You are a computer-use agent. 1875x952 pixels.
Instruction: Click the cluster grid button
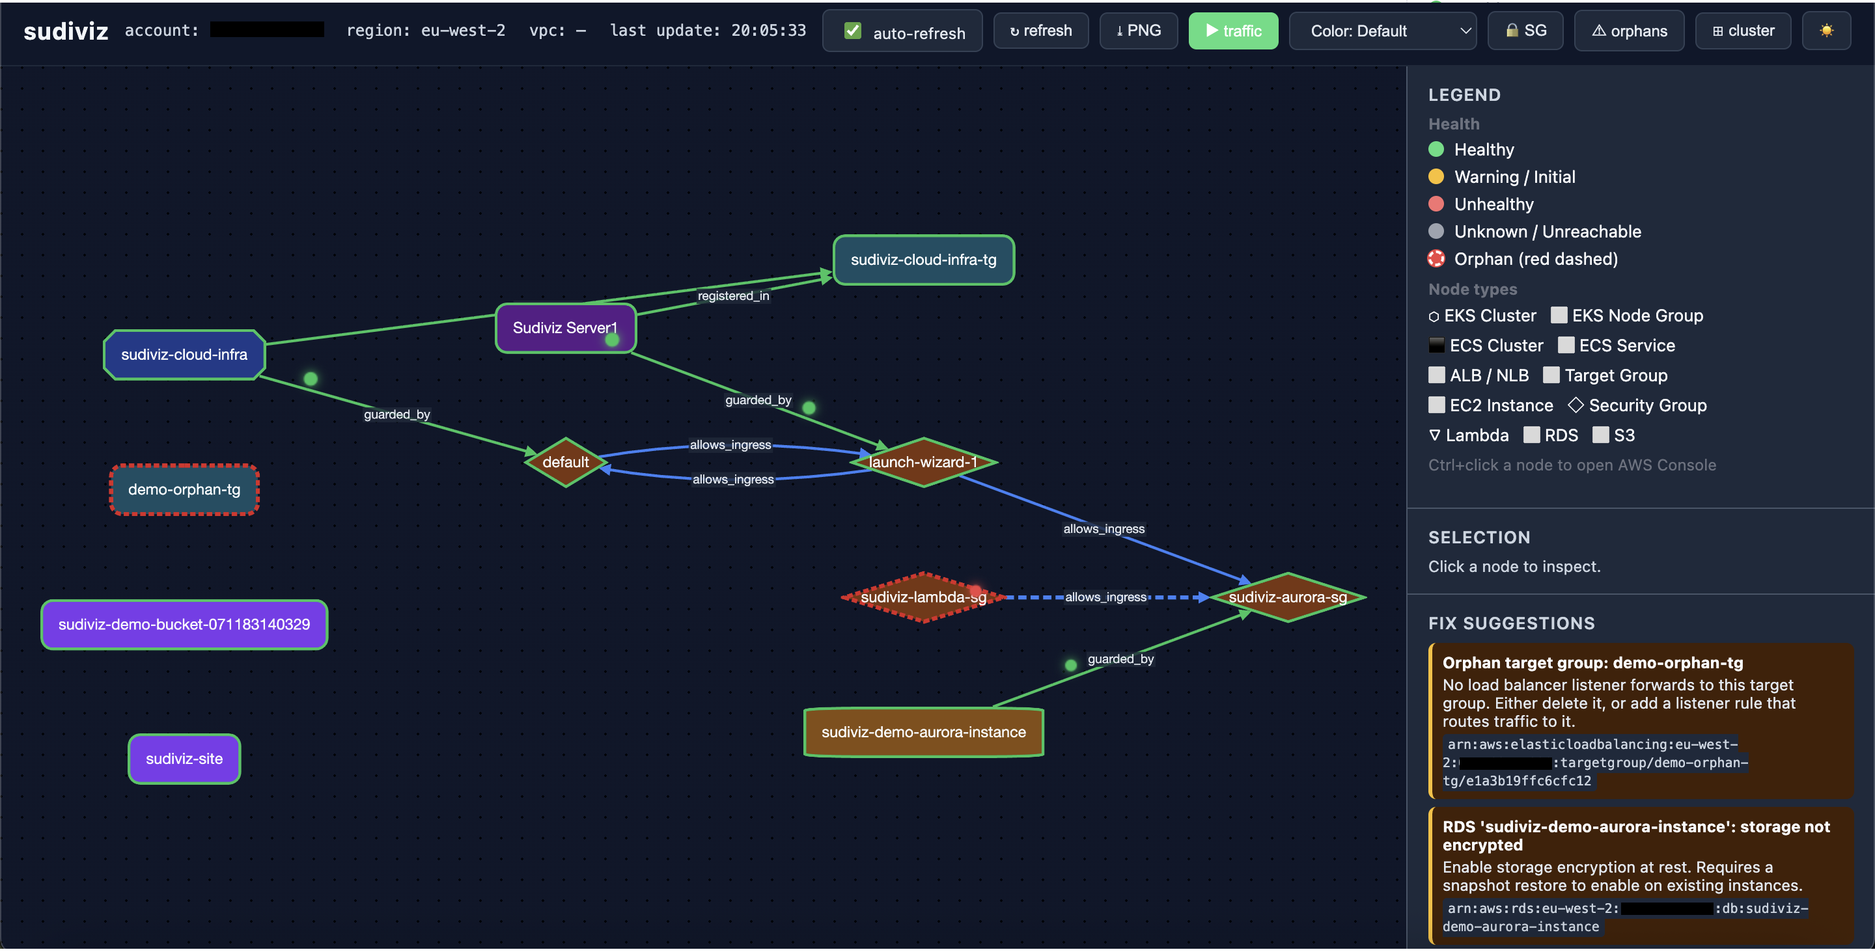pyautogui.click(x=1743, y=31)
